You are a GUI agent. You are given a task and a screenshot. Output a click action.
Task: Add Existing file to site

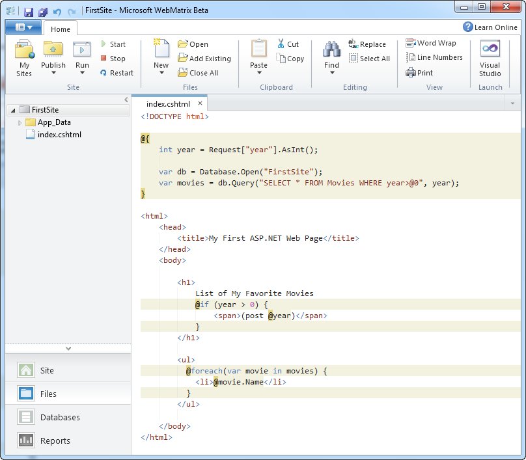click(204, 59)
